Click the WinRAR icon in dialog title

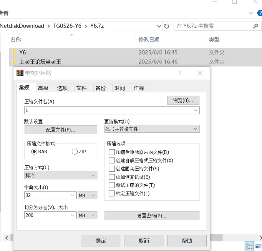(20, 73)
